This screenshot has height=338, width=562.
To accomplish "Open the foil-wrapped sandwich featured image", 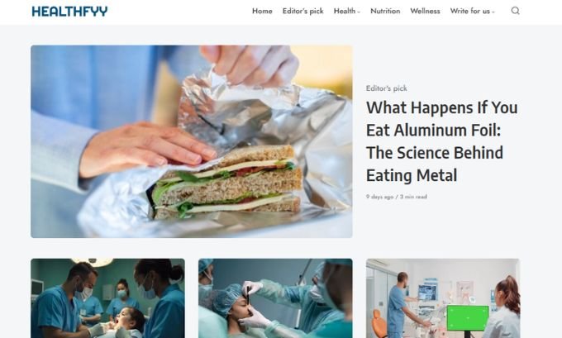I will [192, 141].
